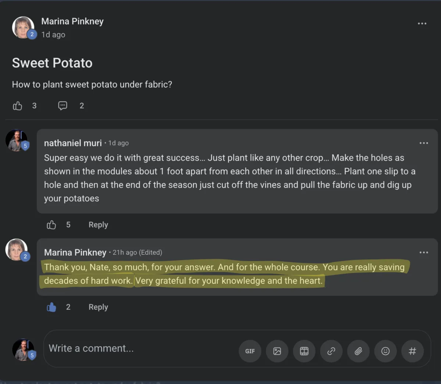Attach an image to the comment
Screen dimensions: 441x384
[277, 351]
